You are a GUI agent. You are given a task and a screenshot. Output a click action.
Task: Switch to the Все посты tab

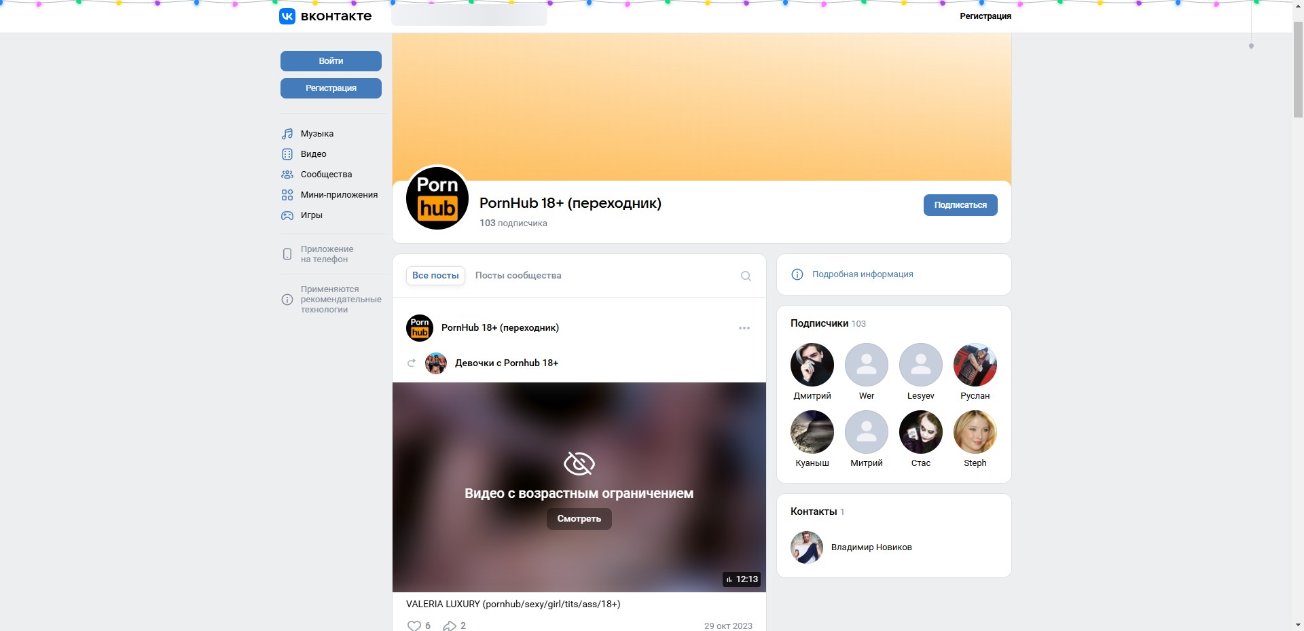pos(435,276)
